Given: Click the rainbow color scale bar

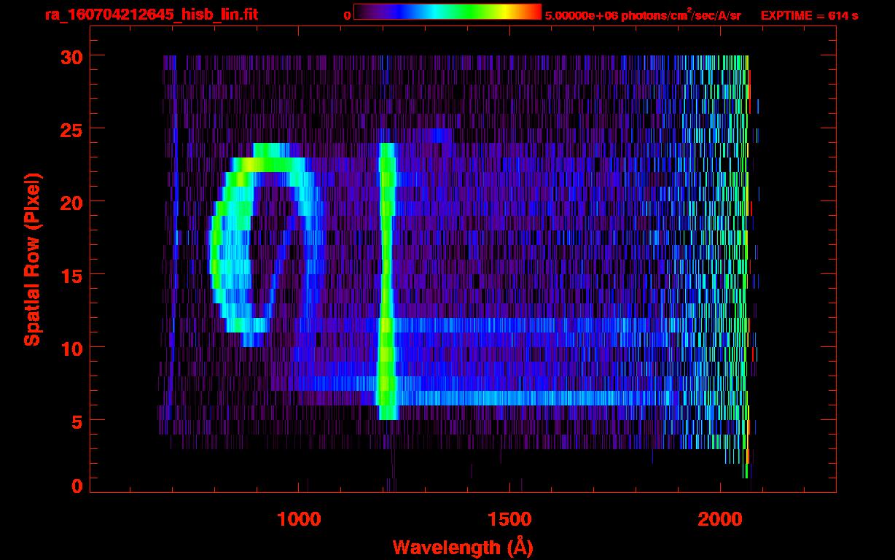Looking at the screenshot, I should 447,12.
